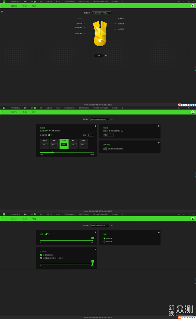Click 右键单击 button assignment label
The width and height of the screenshot is (196, 319).
point(121,18)
